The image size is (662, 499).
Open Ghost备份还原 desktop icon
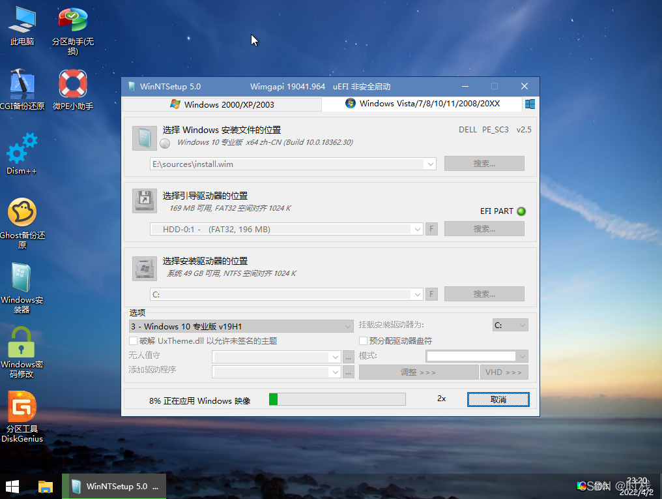tap(22, 223)
